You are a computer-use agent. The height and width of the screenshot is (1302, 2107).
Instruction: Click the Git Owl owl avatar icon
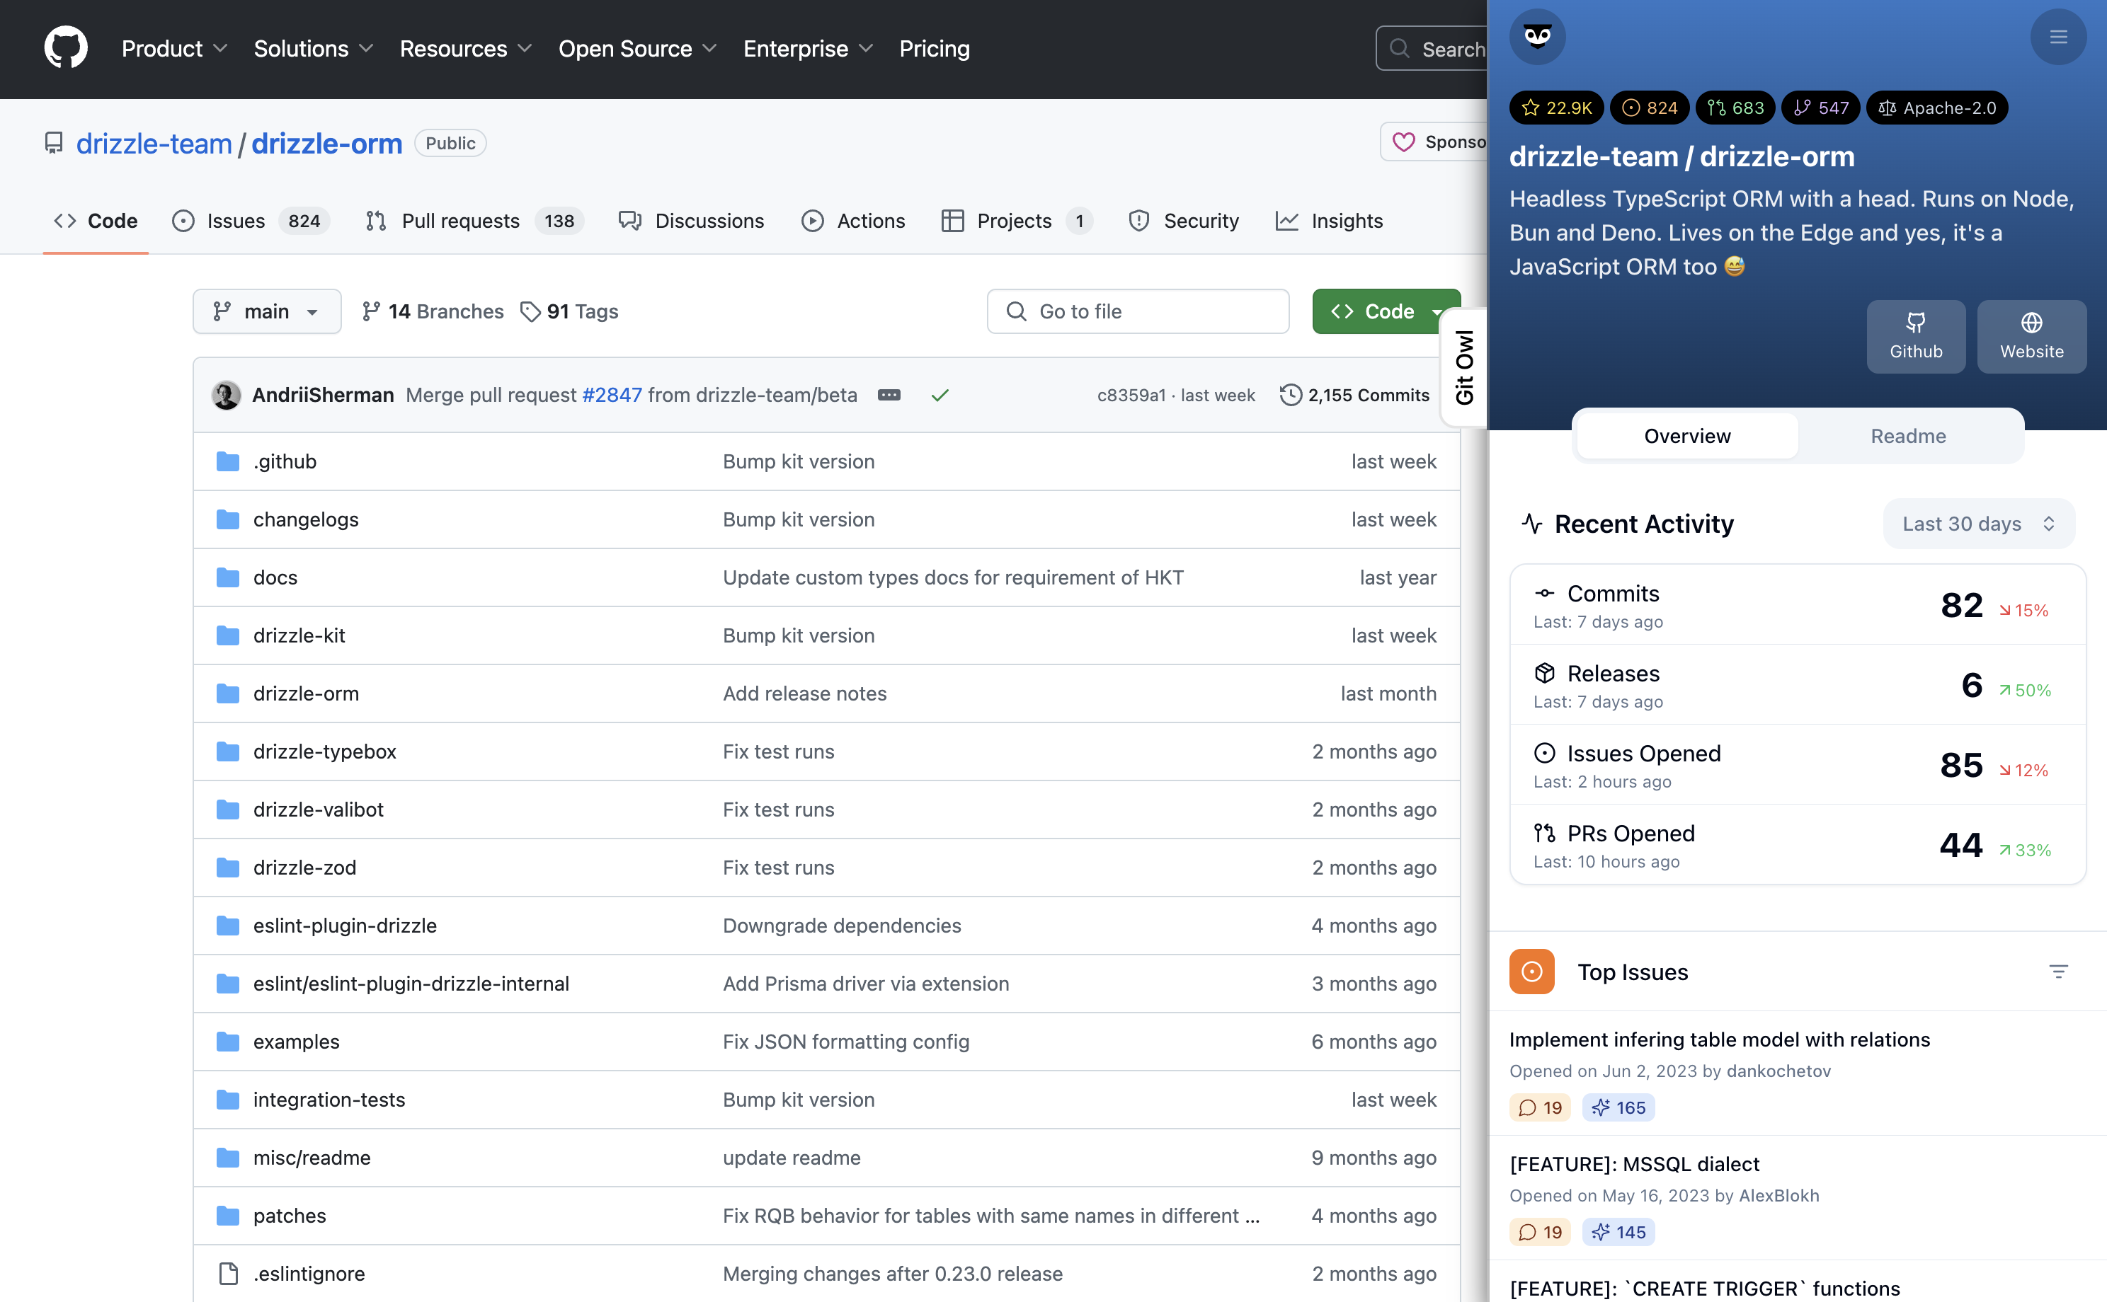click(x=1537, y=37)
